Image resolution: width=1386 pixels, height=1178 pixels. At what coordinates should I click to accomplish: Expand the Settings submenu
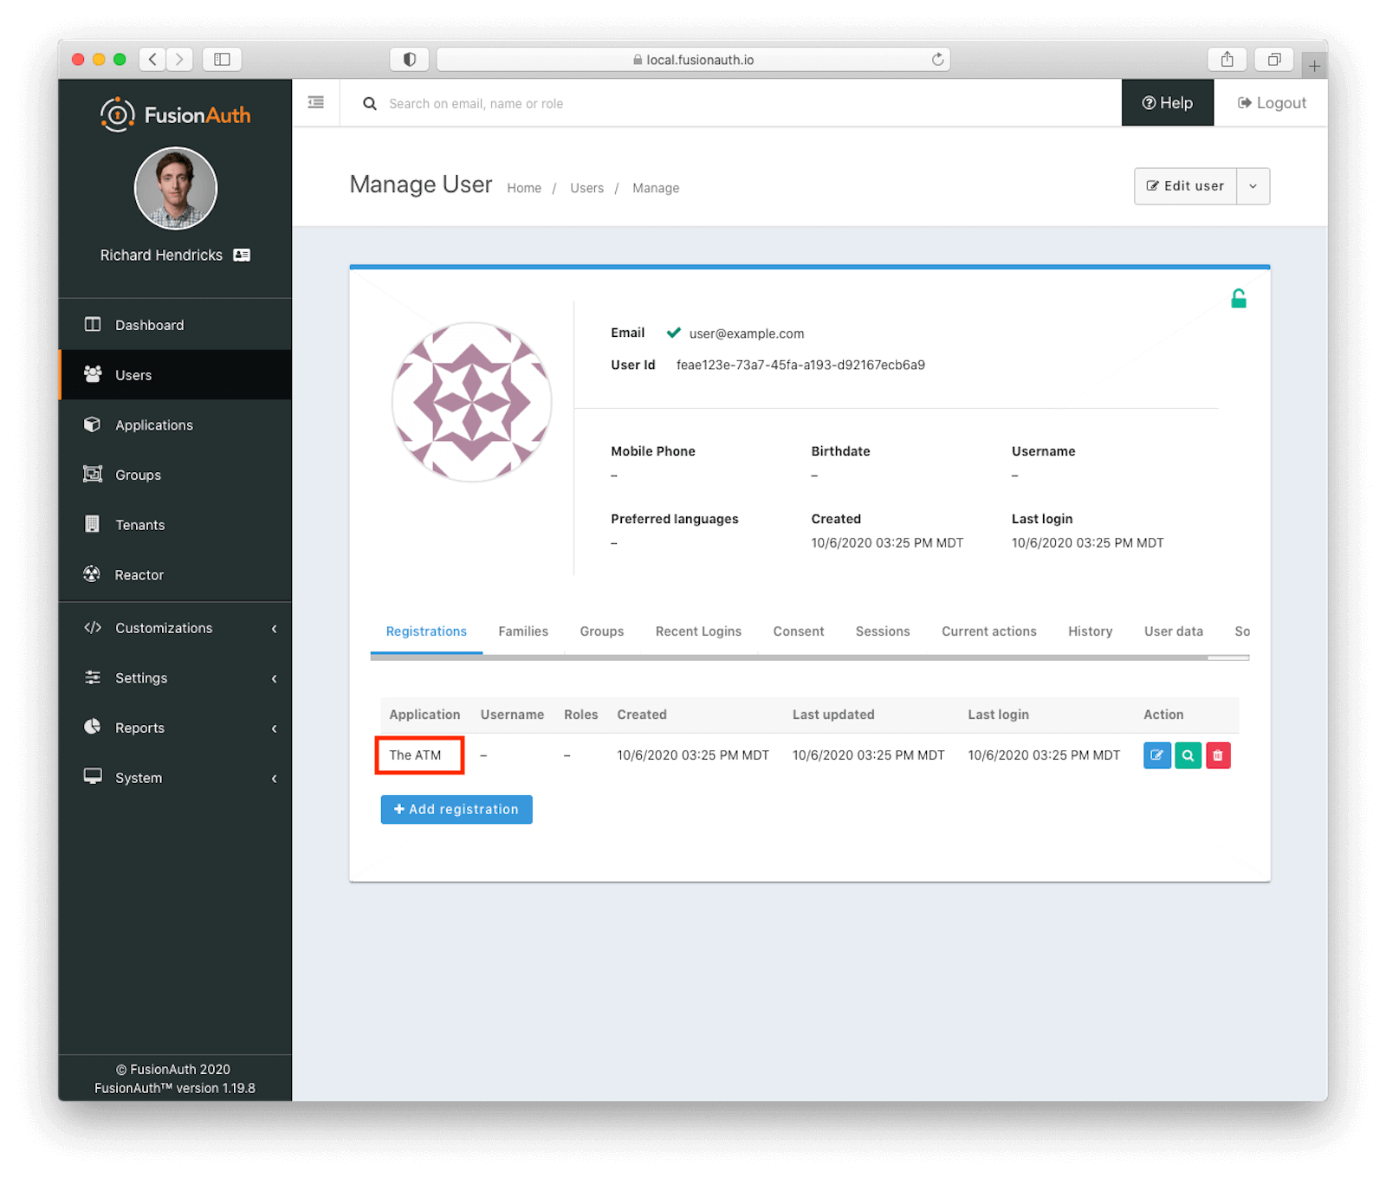pyautogui.click(x=140, y=677)
